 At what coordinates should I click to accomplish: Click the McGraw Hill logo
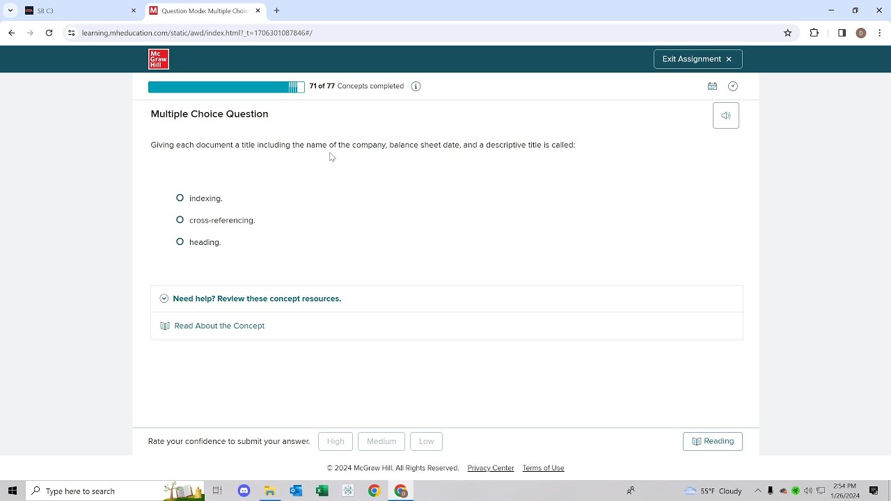pos(159,59)
